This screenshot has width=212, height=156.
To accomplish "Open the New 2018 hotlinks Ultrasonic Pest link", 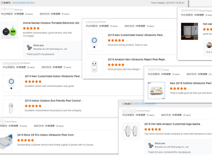I will pos(191,83).
